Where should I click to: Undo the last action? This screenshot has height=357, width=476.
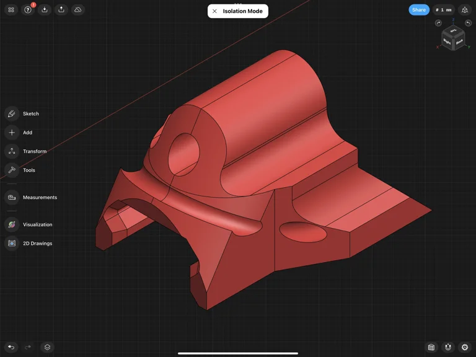pyautogui.click(x=11, y=347)
